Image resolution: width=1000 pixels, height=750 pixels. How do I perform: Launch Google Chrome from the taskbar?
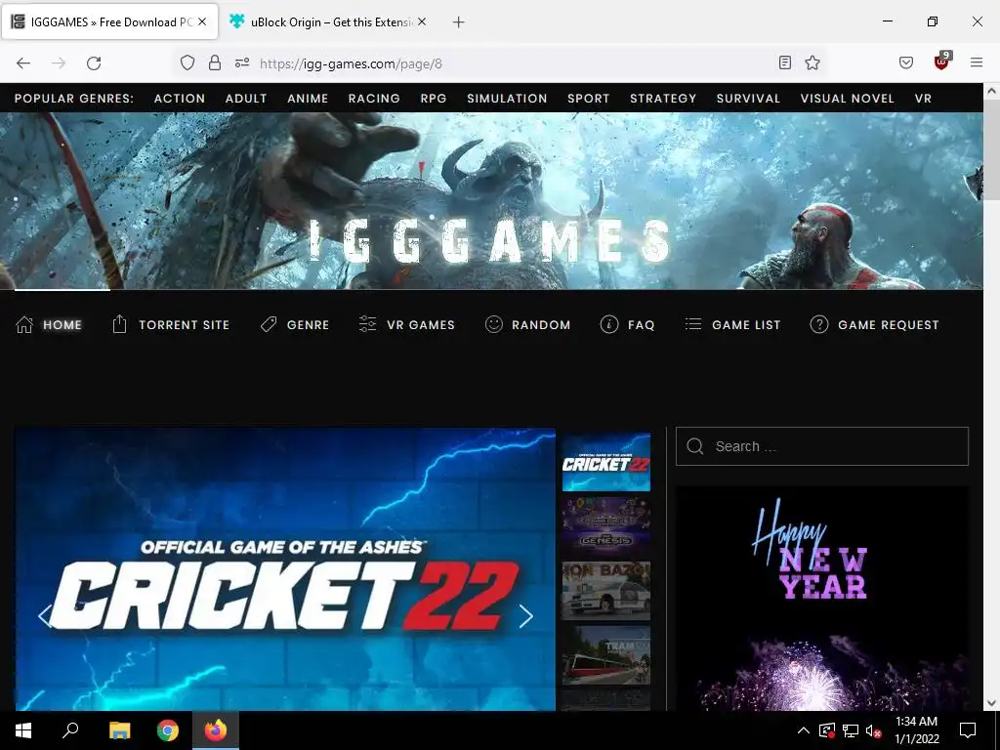point(168,730)
